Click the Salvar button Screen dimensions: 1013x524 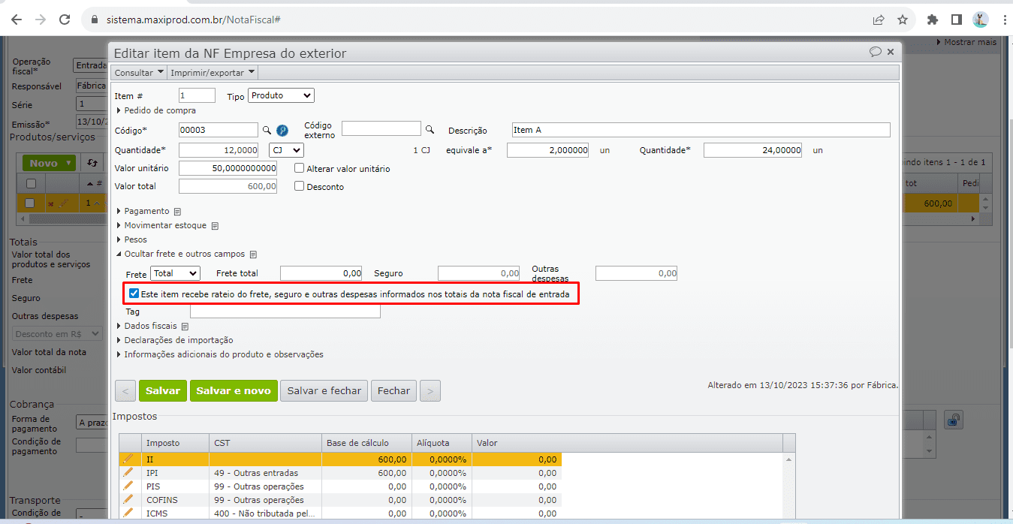point(163,391)
